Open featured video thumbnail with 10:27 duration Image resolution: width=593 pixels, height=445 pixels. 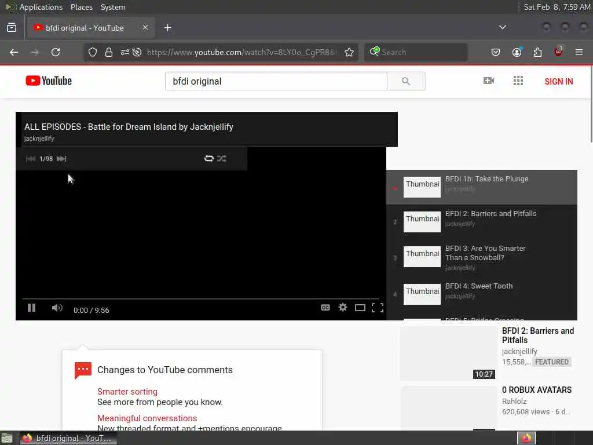[449, 353]
